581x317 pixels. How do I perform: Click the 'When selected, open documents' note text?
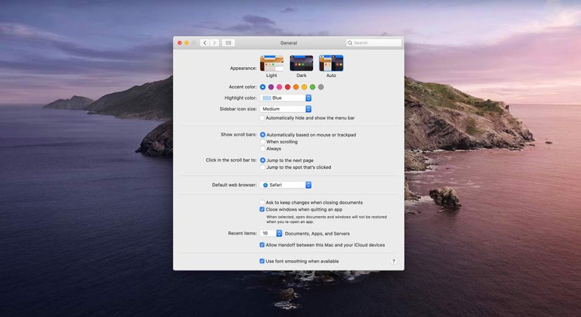326,219
